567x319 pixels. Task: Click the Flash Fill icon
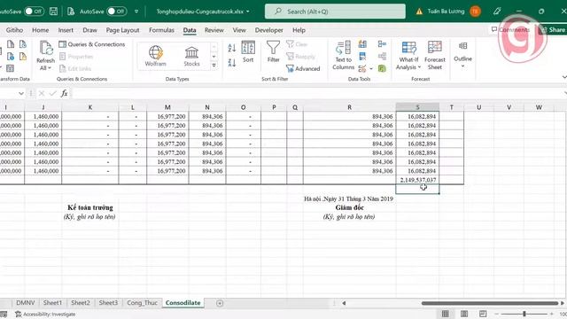point(362,44)
